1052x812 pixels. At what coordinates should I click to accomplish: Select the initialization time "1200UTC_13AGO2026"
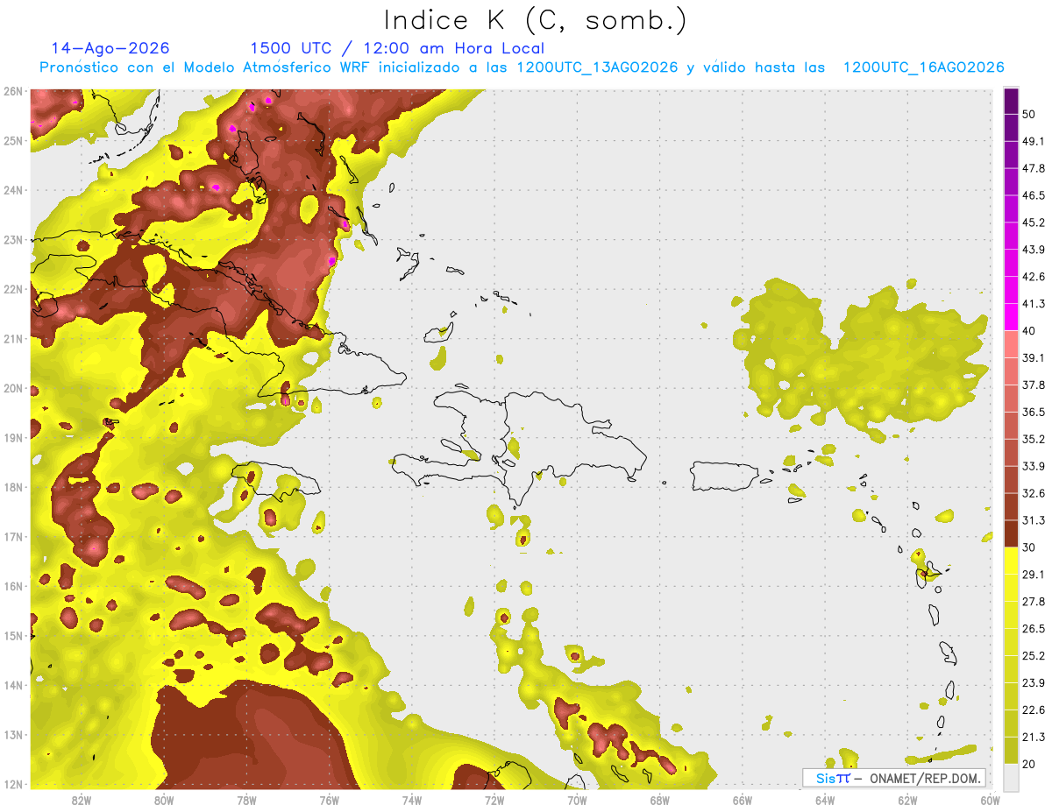[597, 67]
